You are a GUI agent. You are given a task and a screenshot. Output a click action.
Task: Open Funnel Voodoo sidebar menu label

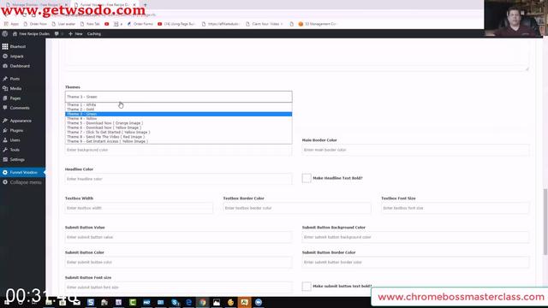(x=23, y=173)
